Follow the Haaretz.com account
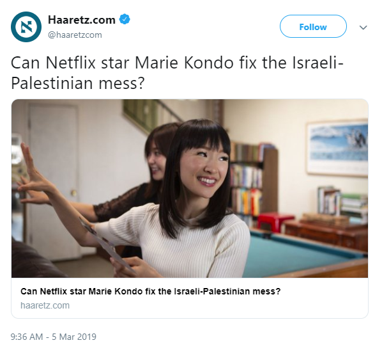Viewport: 375px width, 345px height. (313, 26)
